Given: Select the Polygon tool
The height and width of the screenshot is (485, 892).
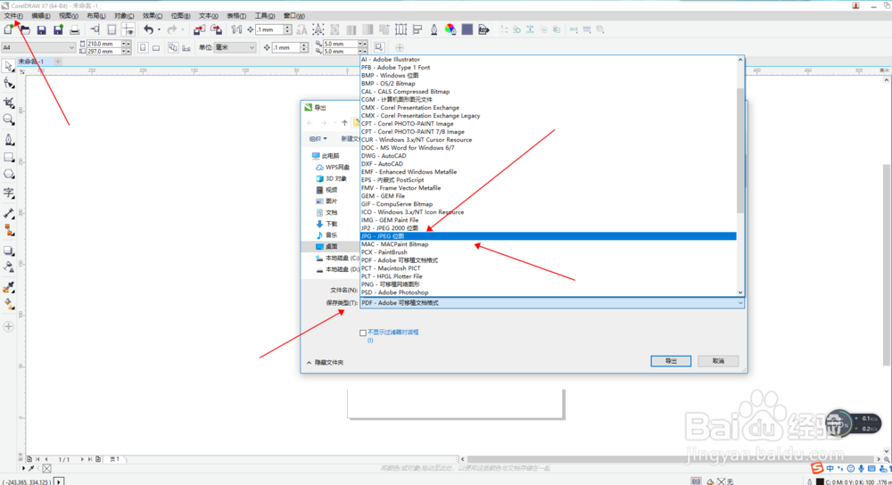Looking at the screenshot, I should [9, 175].
